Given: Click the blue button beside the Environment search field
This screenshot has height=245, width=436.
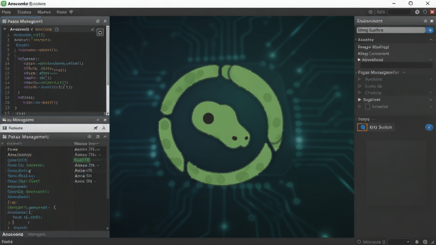Looking at the screenshot, I should click(430, 30).
